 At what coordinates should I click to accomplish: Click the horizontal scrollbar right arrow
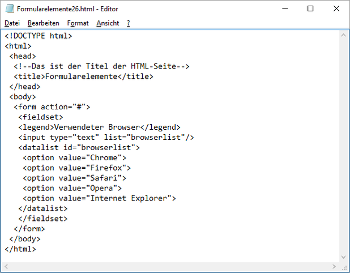(334, 266)
